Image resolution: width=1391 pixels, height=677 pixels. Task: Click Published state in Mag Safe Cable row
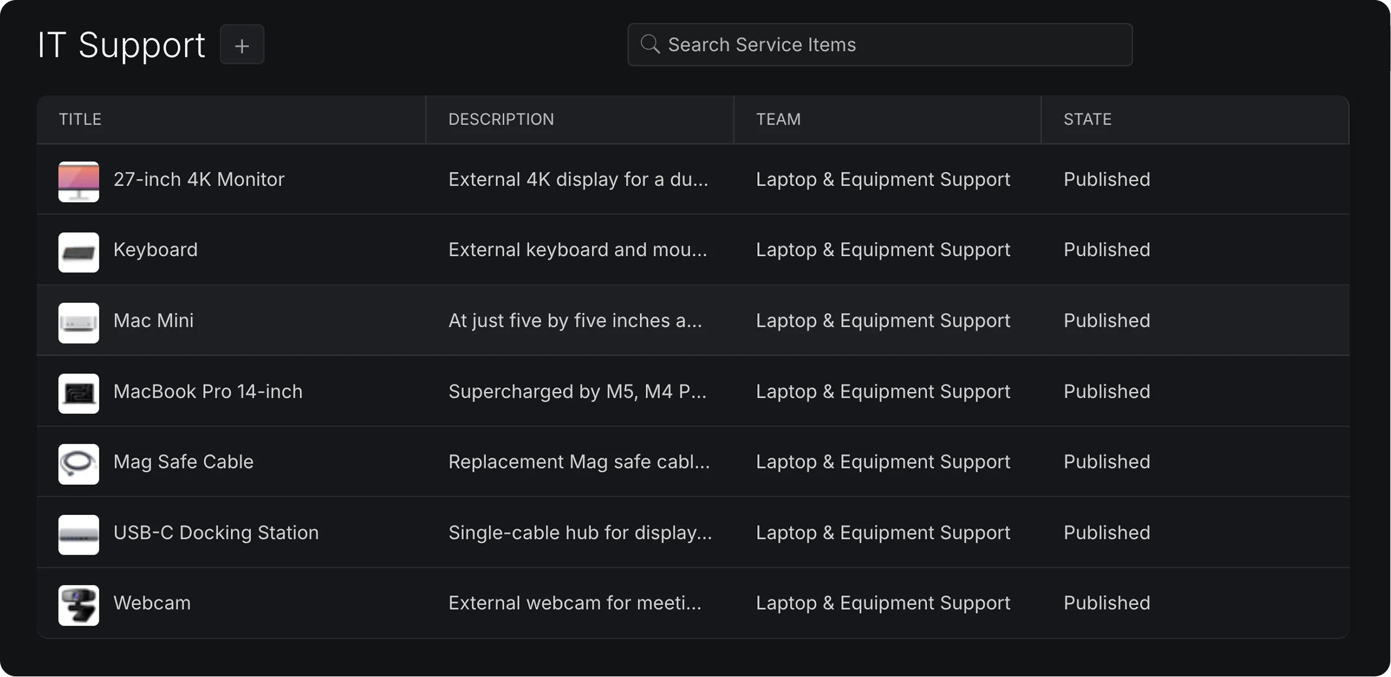[x=1107, y=462]
